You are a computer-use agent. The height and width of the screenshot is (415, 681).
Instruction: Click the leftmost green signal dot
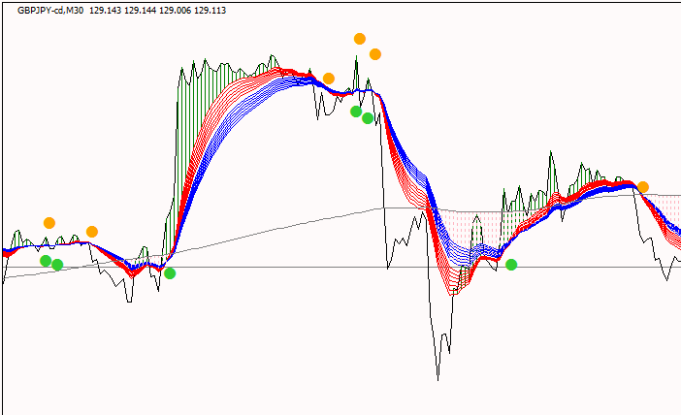point(46,261)
